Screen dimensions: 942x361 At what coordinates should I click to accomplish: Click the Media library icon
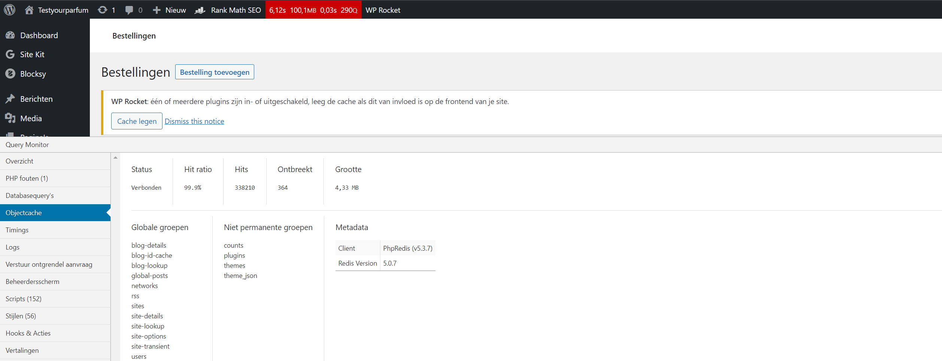click(10, 118)
